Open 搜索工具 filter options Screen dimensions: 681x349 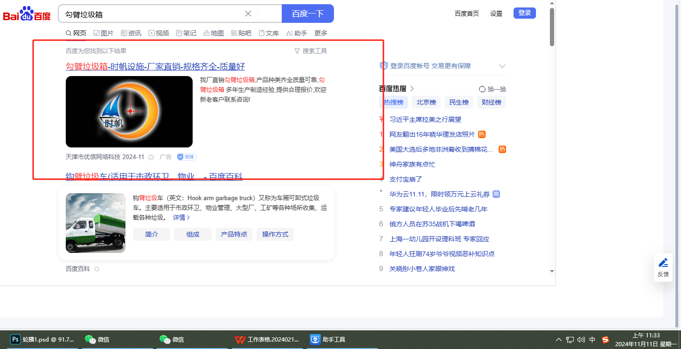[x=310, y=51]
